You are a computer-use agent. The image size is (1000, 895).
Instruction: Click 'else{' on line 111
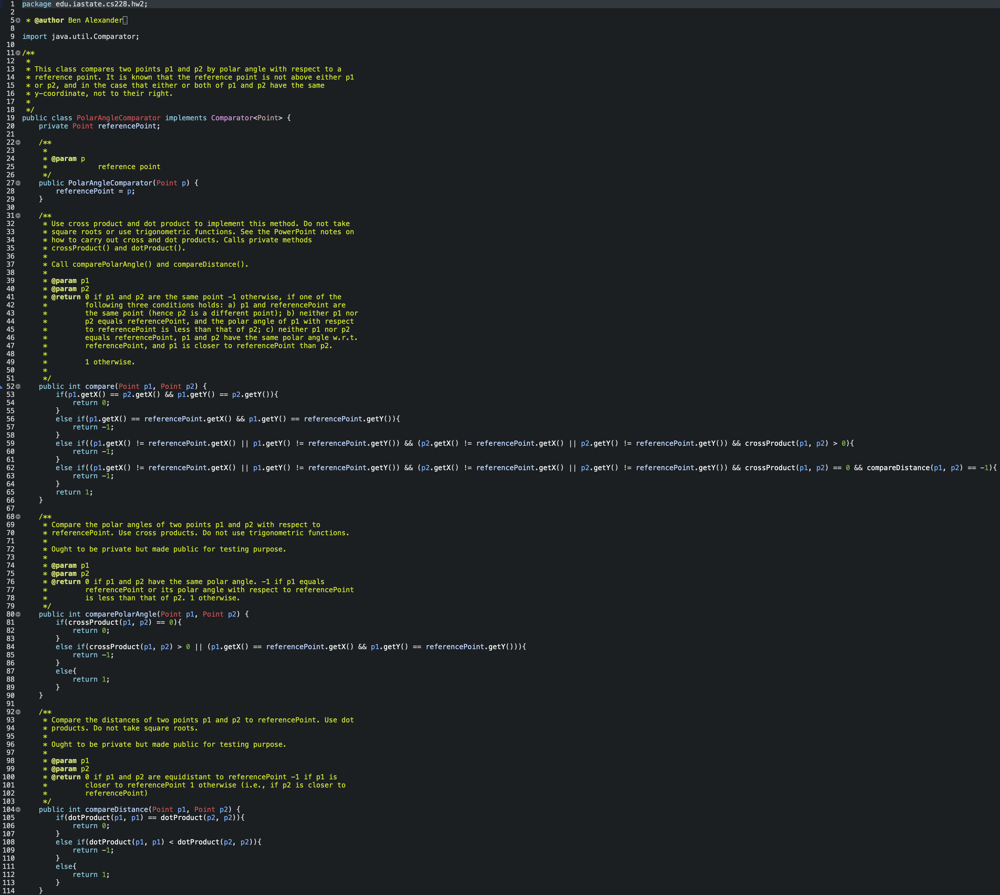(x=66, y=867)
